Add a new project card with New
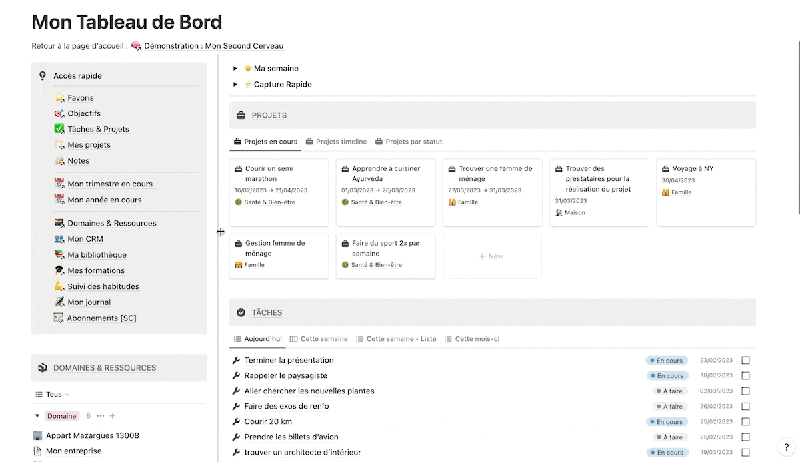800x462 pixels. 492,256
